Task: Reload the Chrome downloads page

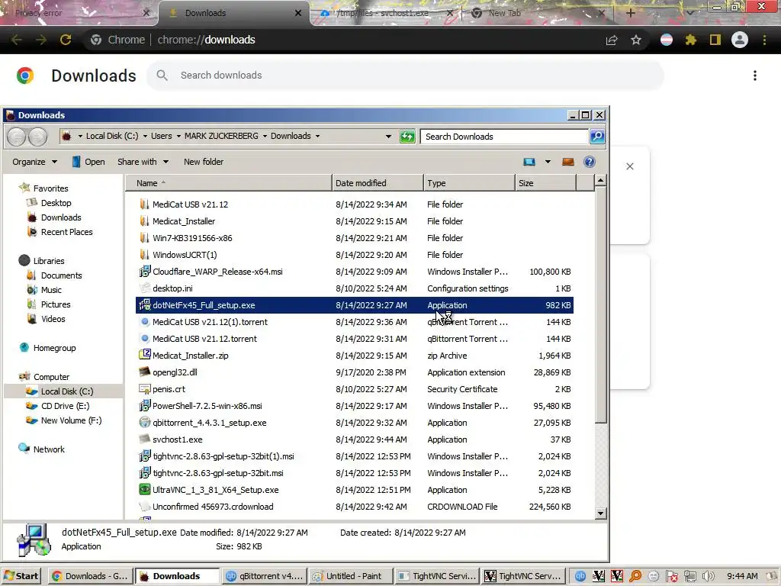Action: click(66, 40)
